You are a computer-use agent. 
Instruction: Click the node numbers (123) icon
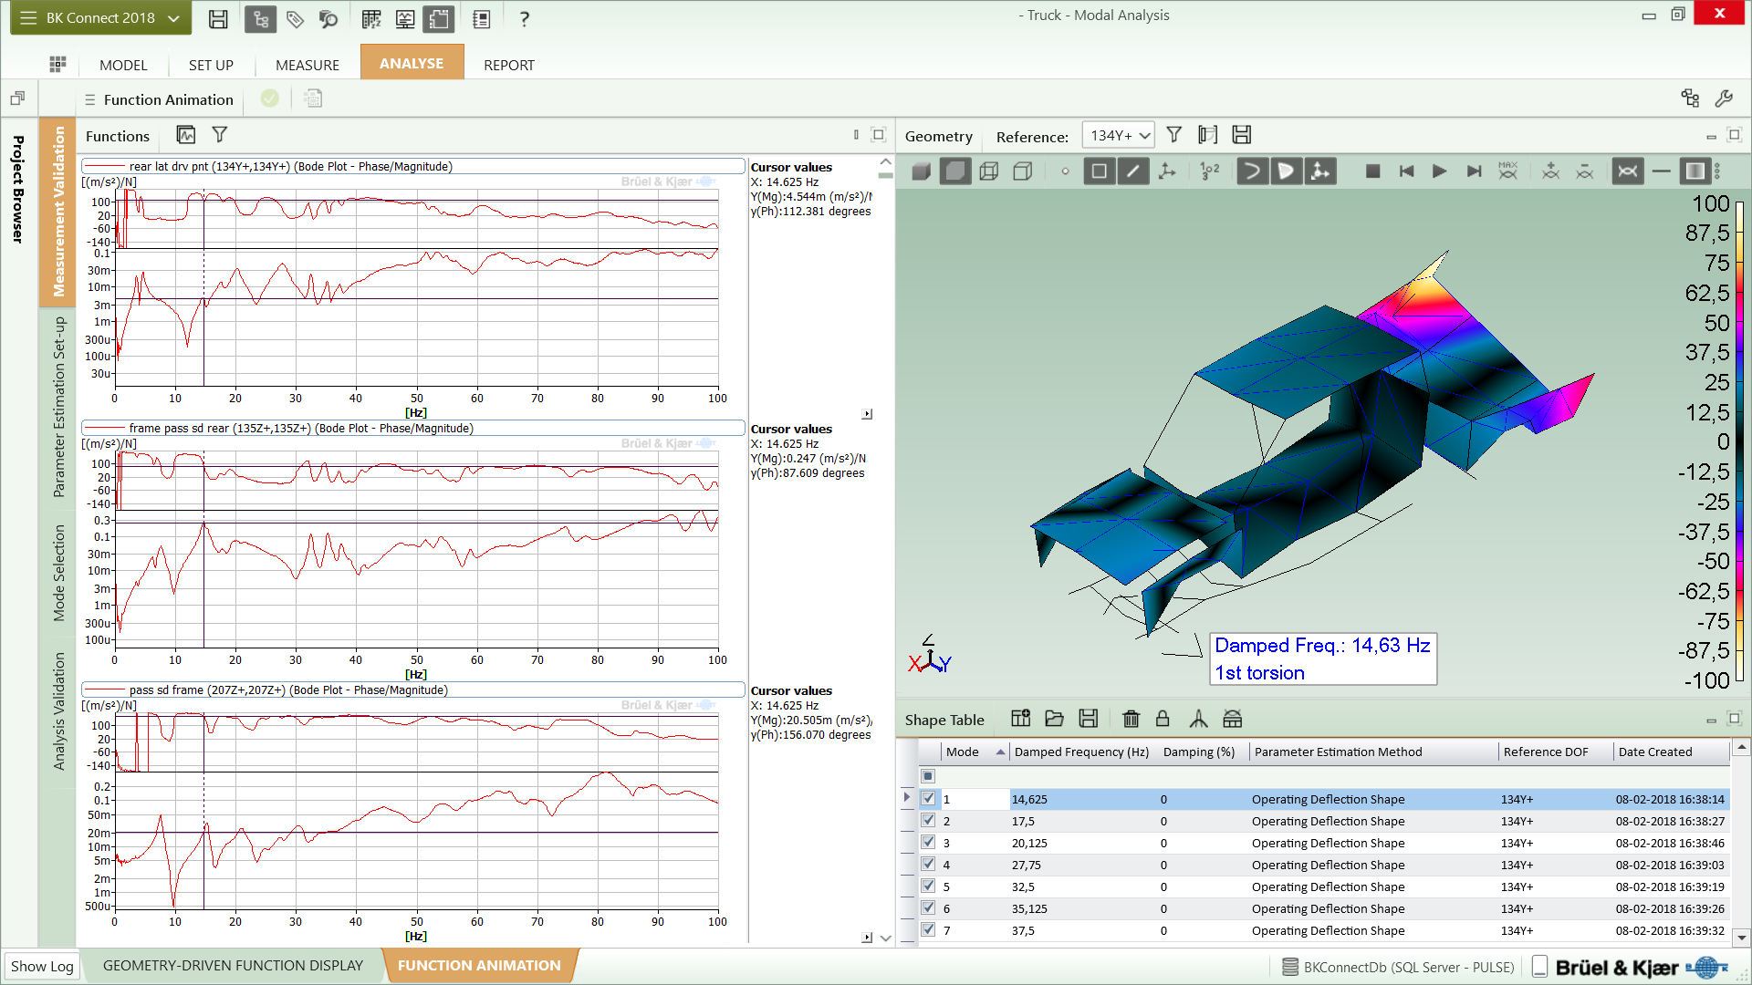(x=1208, y=171)
